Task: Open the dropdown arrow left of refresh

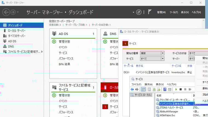Action: 134,12
